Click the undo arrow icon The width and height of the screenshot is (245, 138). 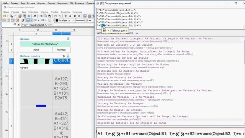56,16
